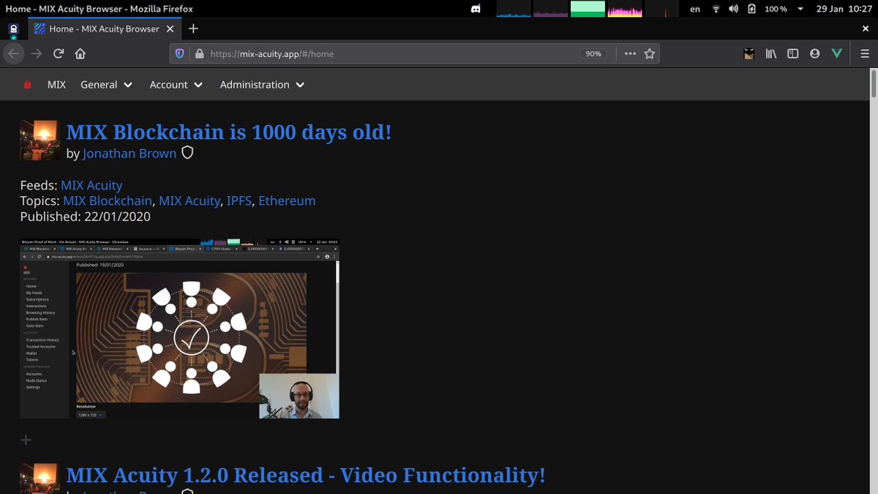
Task: Open the Firefox Account icon
Action: coord(814,53)
